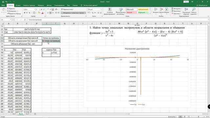Open Заполнить fill options
Viewport: 210px width, 118px height.
point(176,11)
